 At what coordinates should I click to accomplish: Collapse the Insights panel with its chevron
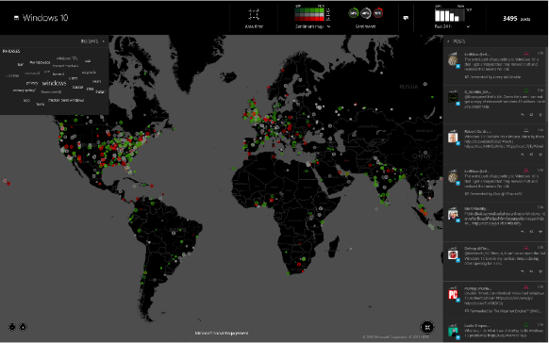click(103, 41)
